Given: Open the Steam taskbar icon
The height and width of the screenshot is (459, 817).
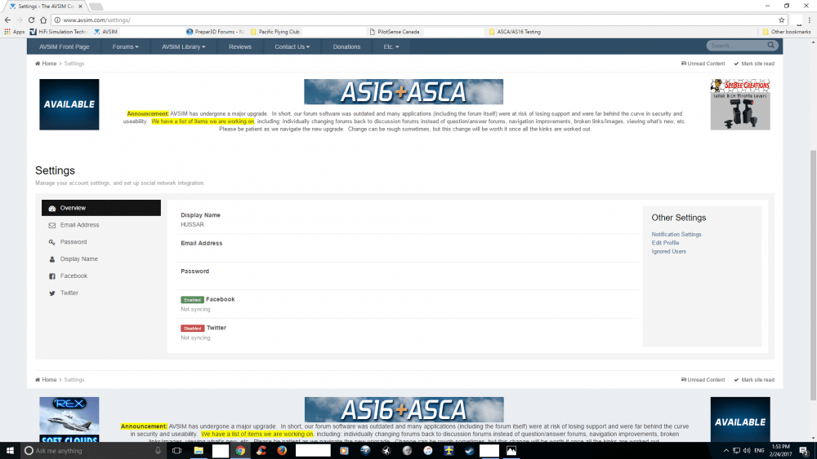Looking at the screenshot, I should point(470,451).
